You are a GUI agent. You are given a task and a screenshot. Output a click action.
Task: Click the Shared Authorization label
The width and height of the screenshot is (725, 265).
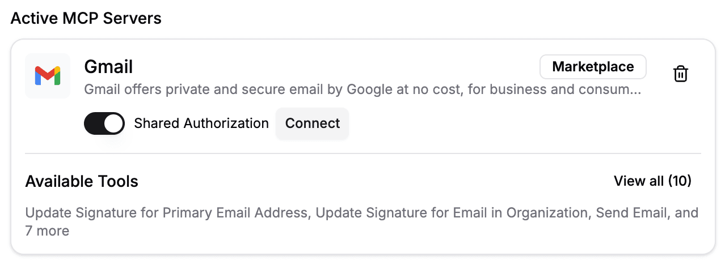point(201,123)
